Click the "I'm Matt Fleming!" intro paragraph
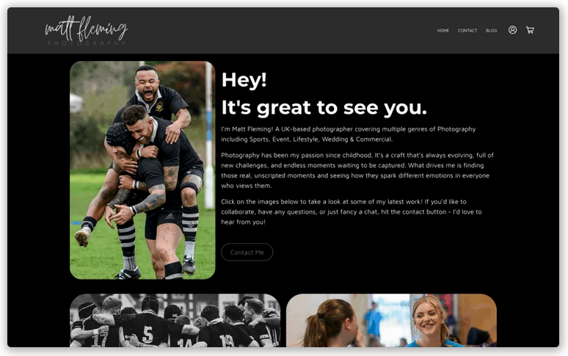Viewport: 568px width, 356px height. tap(348, 134)
